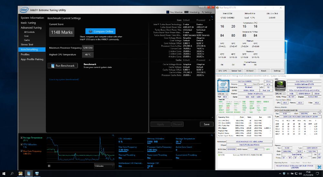Select Cache under Advanced Tuning
This screenshot has width=323, height=177.
pos(27,40)
